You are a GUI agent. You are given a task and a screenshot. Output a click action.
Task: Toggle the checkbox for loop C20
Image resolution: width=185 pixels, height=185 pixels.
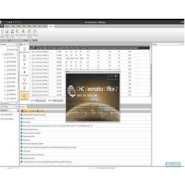coord(33,95)
